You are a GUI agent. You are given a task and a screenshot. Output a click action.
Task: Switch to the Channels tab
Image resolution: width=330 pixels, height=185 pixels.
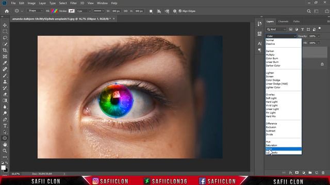click(283, 22)
